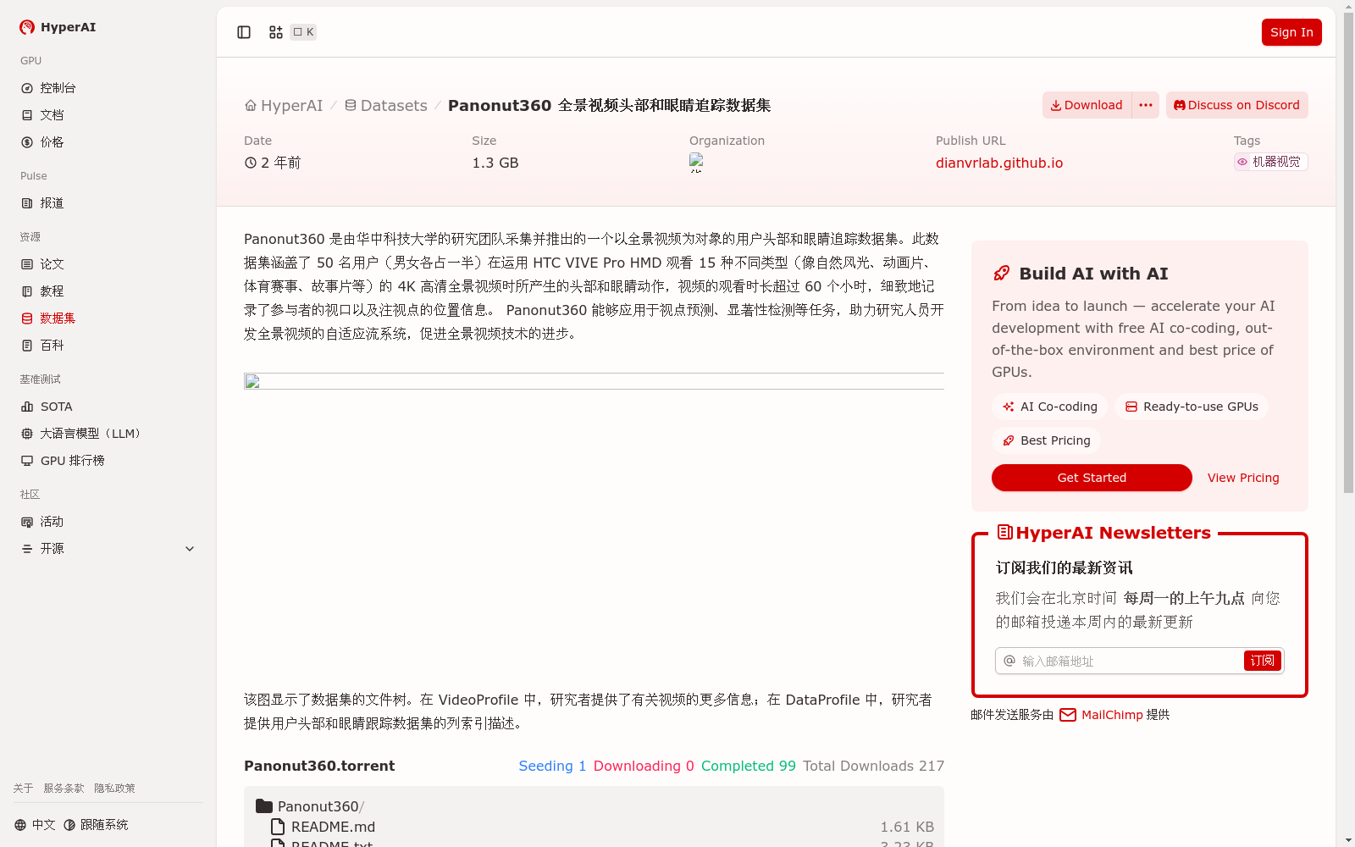Viewport: 1355px width, 847px height.
Task: Click the 开源 sidebar item
Action: tap(53, 549)
